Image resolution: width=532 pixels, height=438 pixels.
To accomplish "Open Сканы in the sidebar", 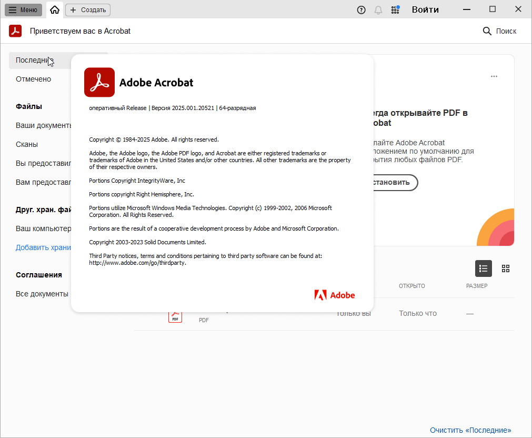I will [x=27, y=144].
